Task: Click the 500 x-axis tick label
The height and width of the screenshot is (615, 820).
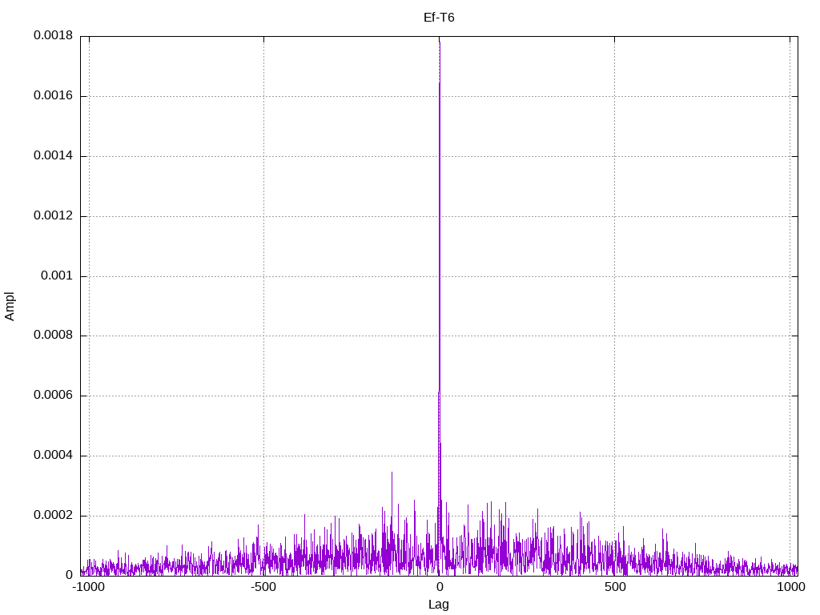Action: pyautogui.click(x=615, y=587)
